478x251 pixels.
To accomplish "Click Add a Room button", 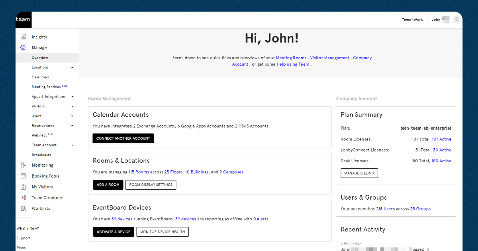I will pyautogui.click(x=108, y=185).
